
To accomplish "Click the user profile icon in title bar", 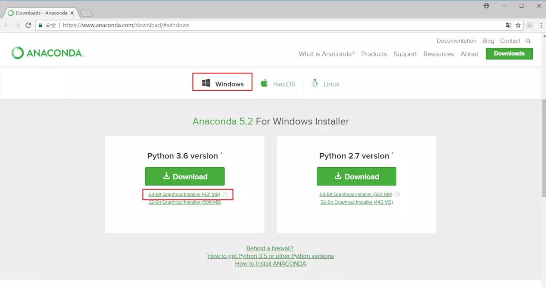I will [x=486, y=6].
